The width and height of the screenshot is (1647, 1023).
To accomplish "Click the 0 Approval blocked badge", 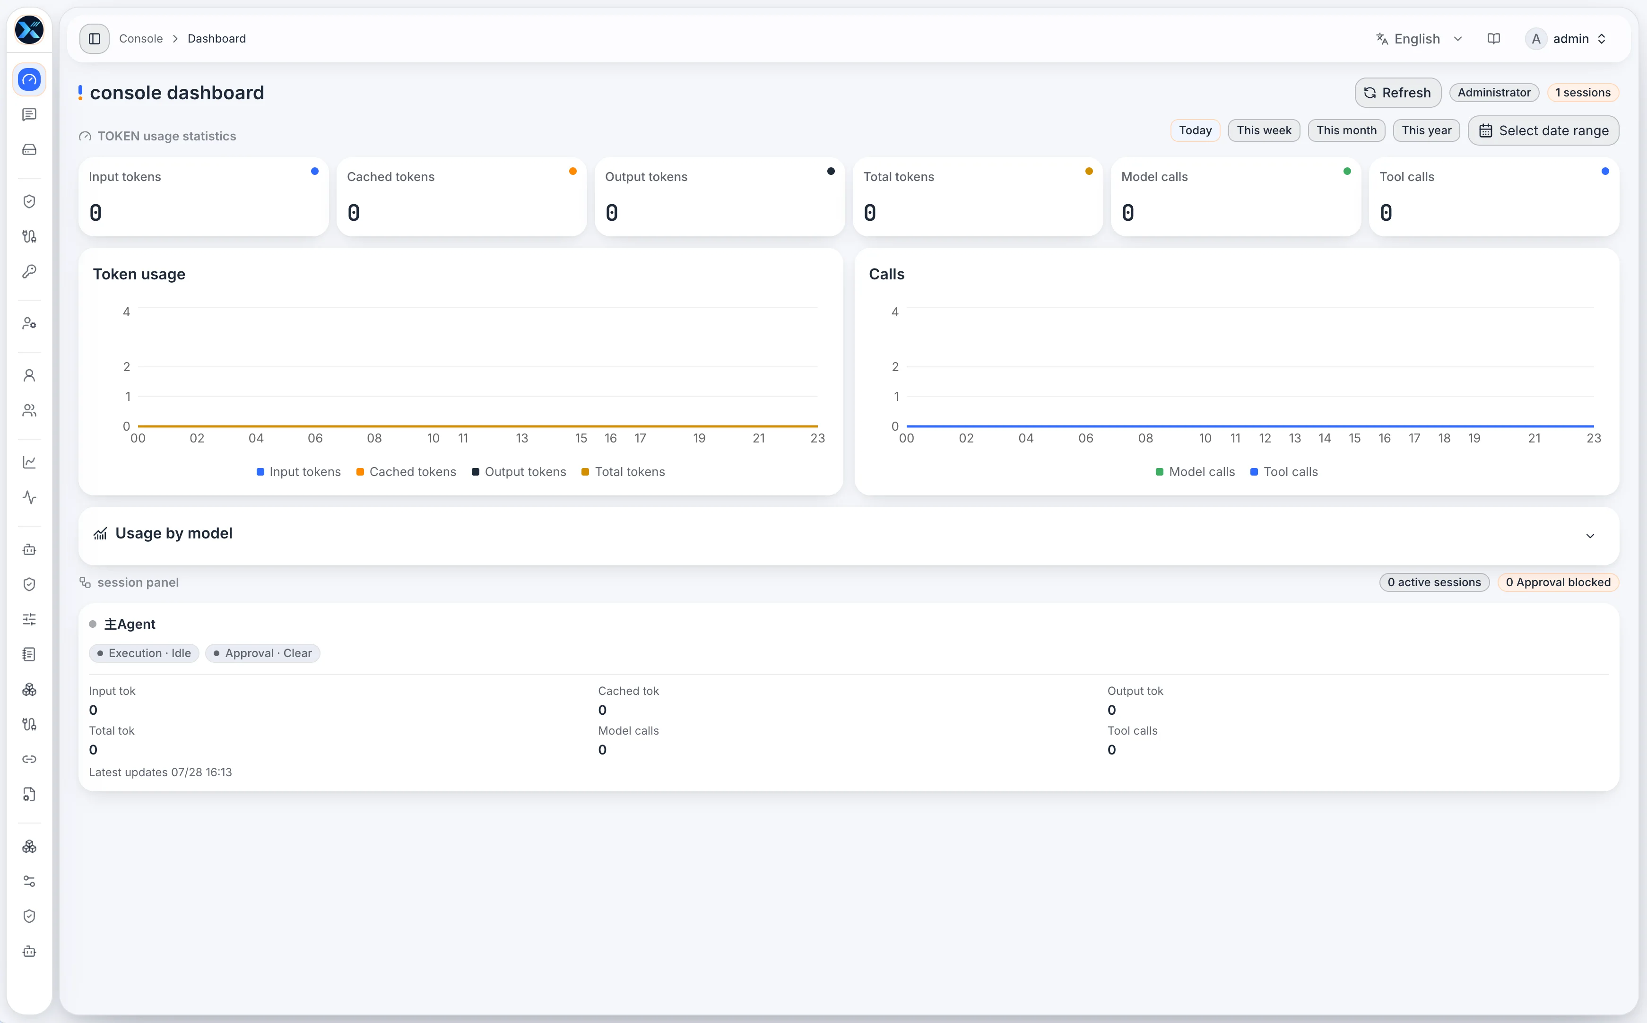I will click(x=1558, y=582).
